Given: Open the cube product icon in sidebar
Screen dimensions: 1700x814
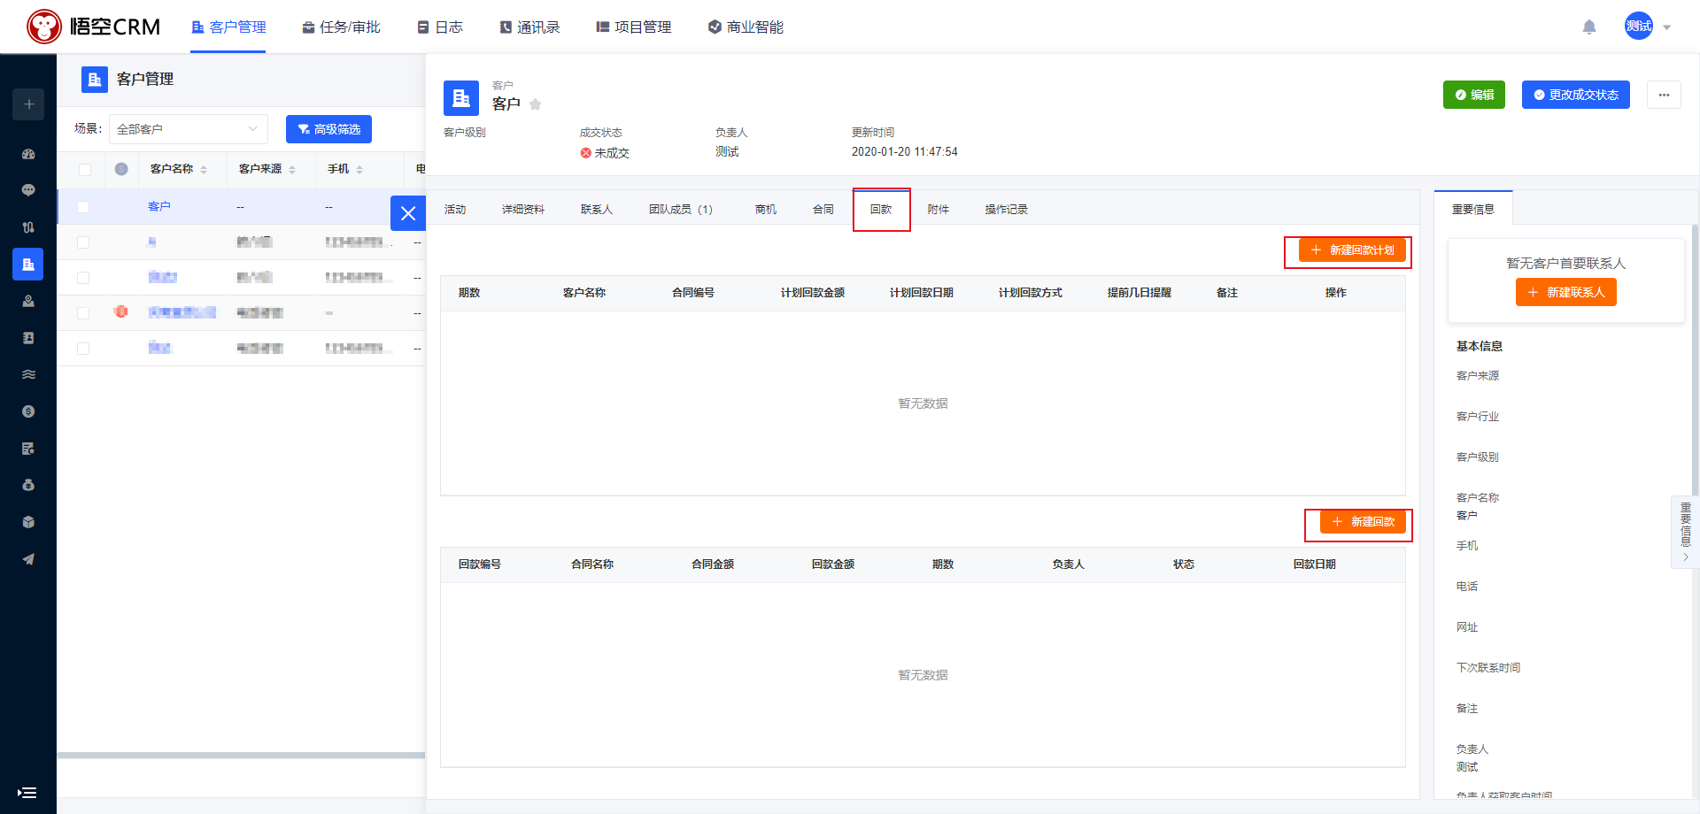Looking at the screenshot, I should coord(28,522).
